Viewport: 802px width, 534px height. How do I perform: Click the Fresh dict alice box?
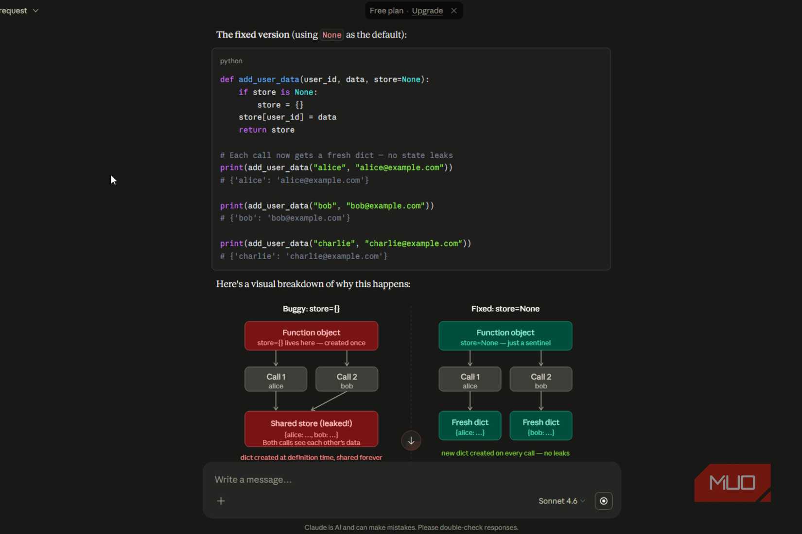[470, 426]
